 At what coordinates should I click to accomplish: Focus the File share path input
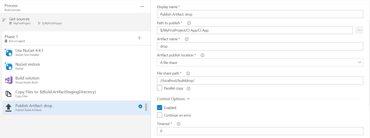point(260,81)
